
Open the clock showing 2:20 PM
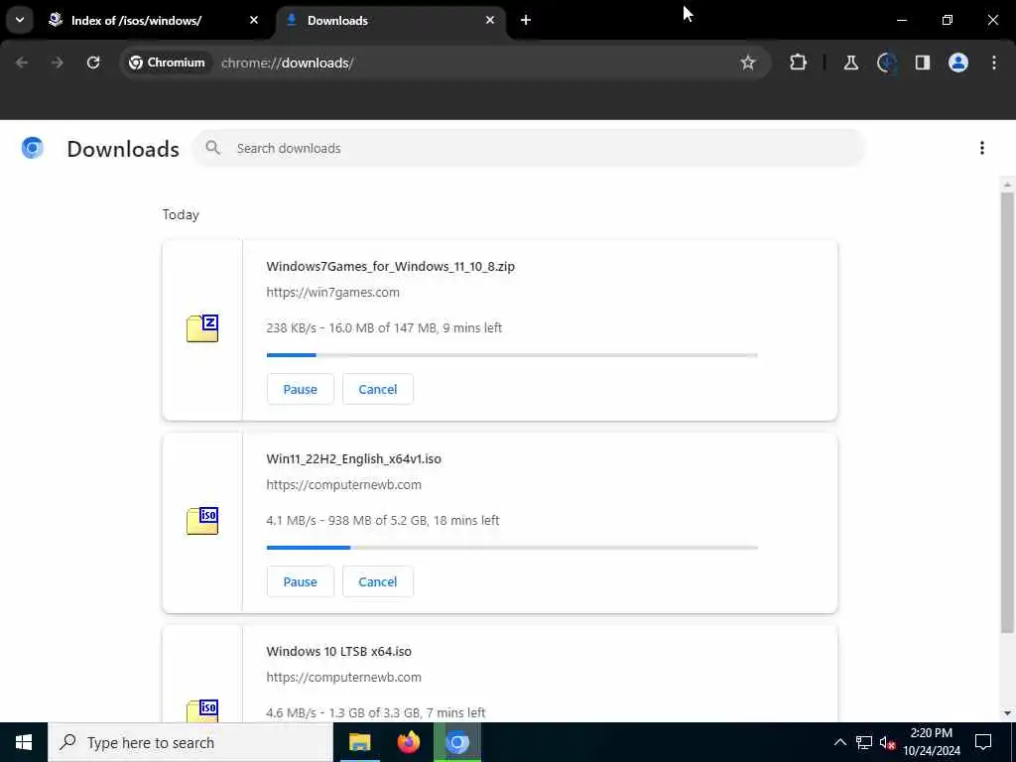[x=932, y=742]
